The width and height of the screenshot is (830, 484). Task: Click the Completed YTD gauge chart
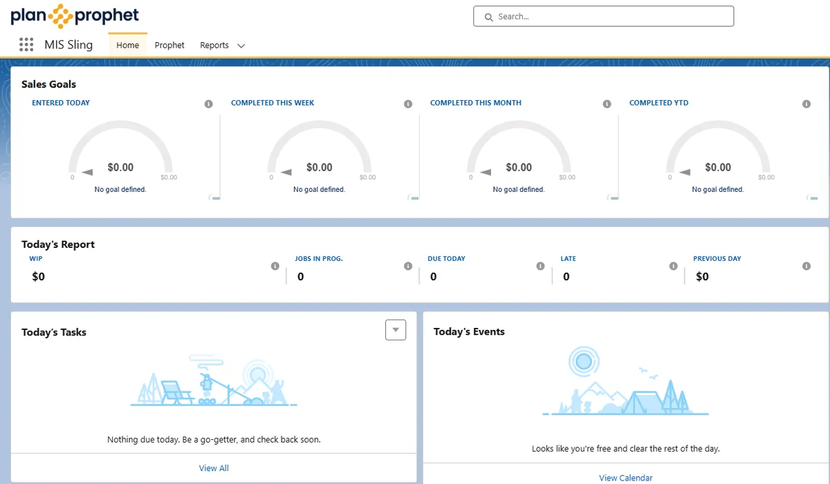pos(718,149)
